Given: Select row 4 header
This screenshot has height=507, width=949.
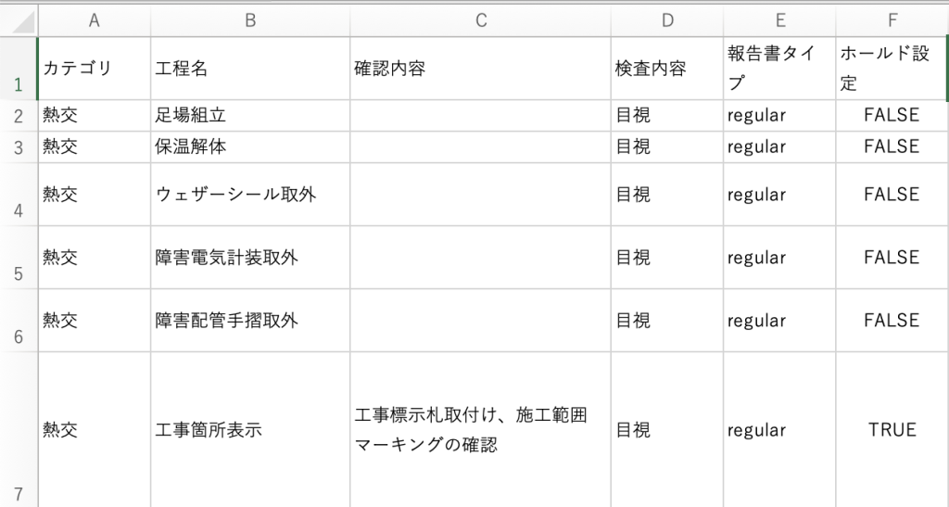Looking at the screenshot, I should point(19,195).
